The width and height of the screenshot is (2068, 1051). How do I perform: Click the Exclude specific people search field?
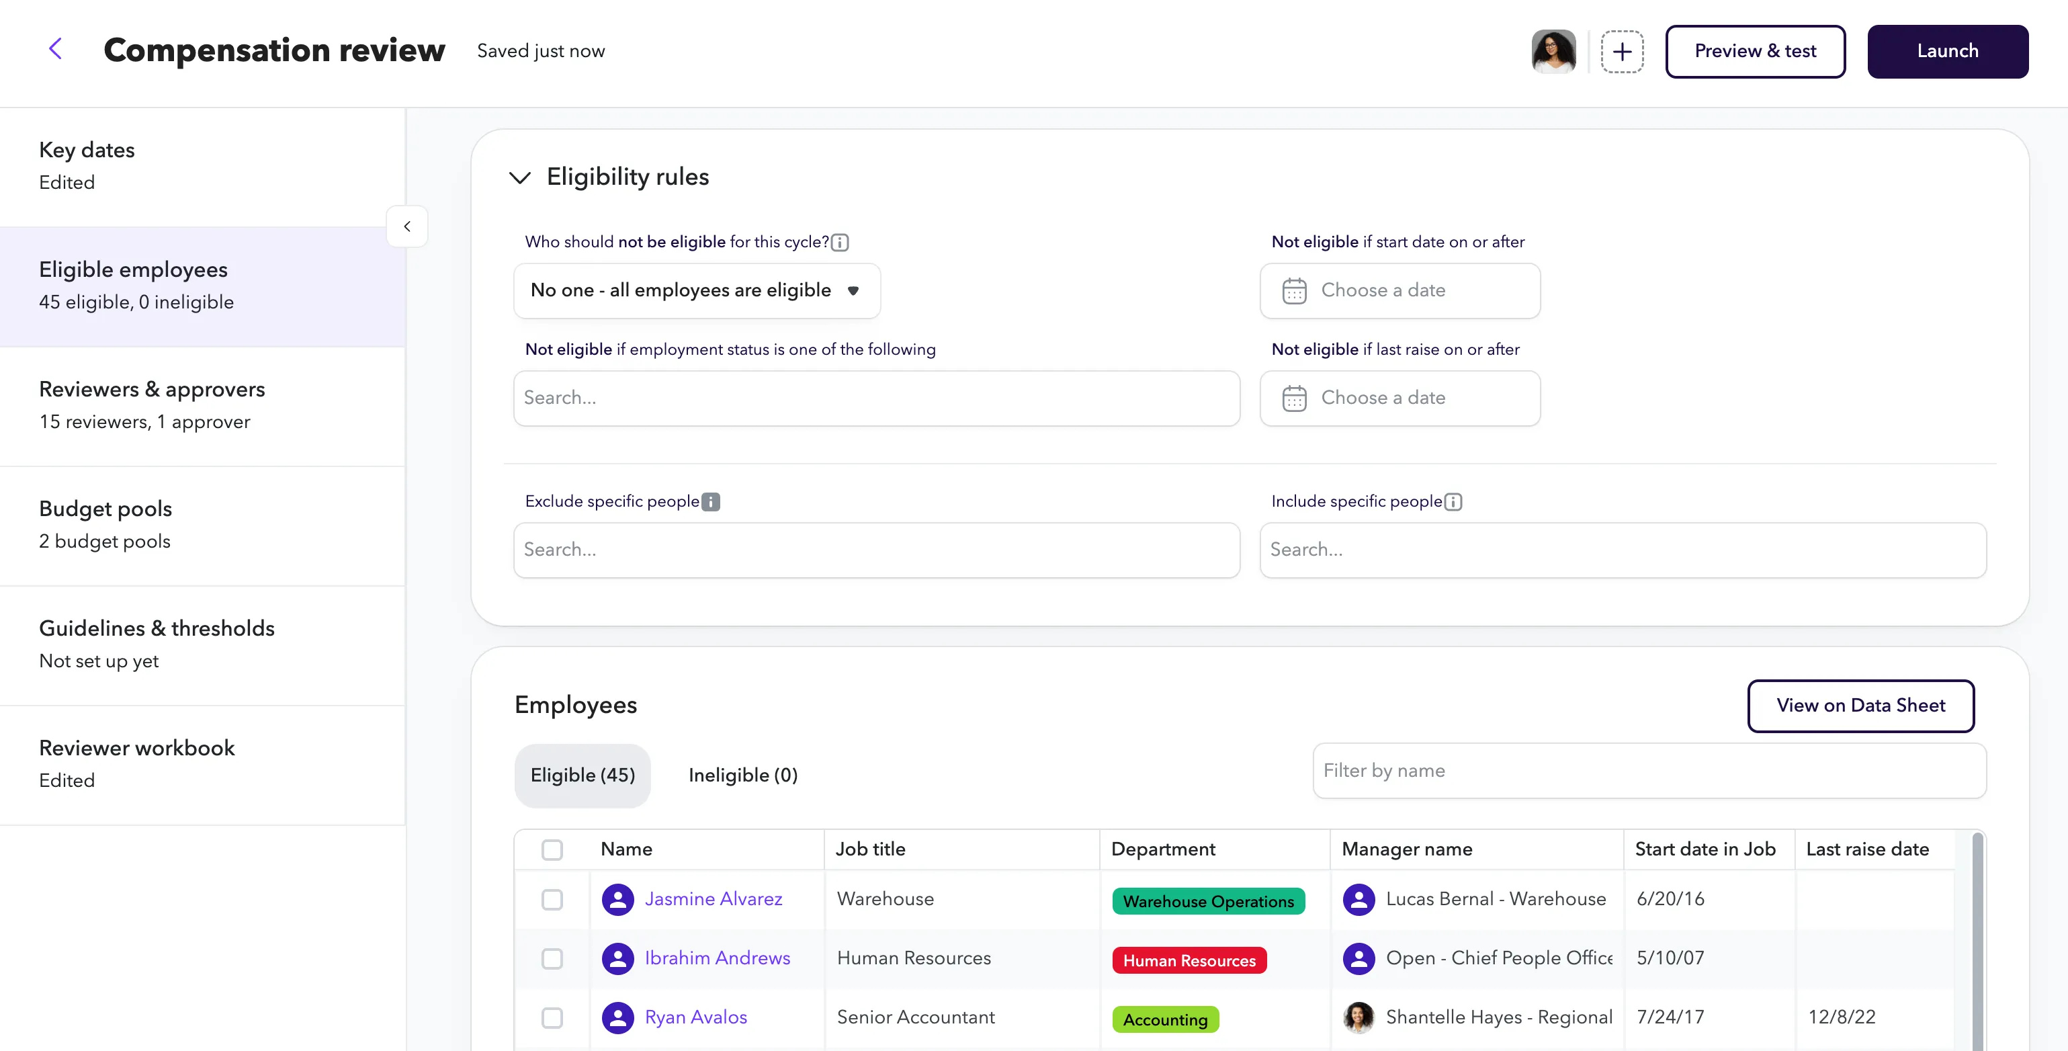click(877, 551)
